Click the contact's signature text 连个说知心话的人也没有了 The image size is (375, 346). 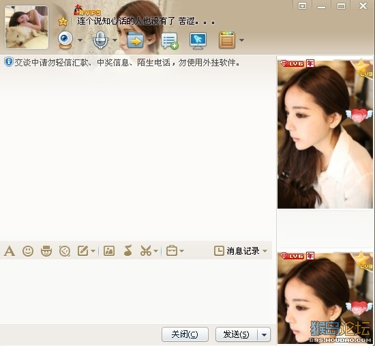coord(126,21)
